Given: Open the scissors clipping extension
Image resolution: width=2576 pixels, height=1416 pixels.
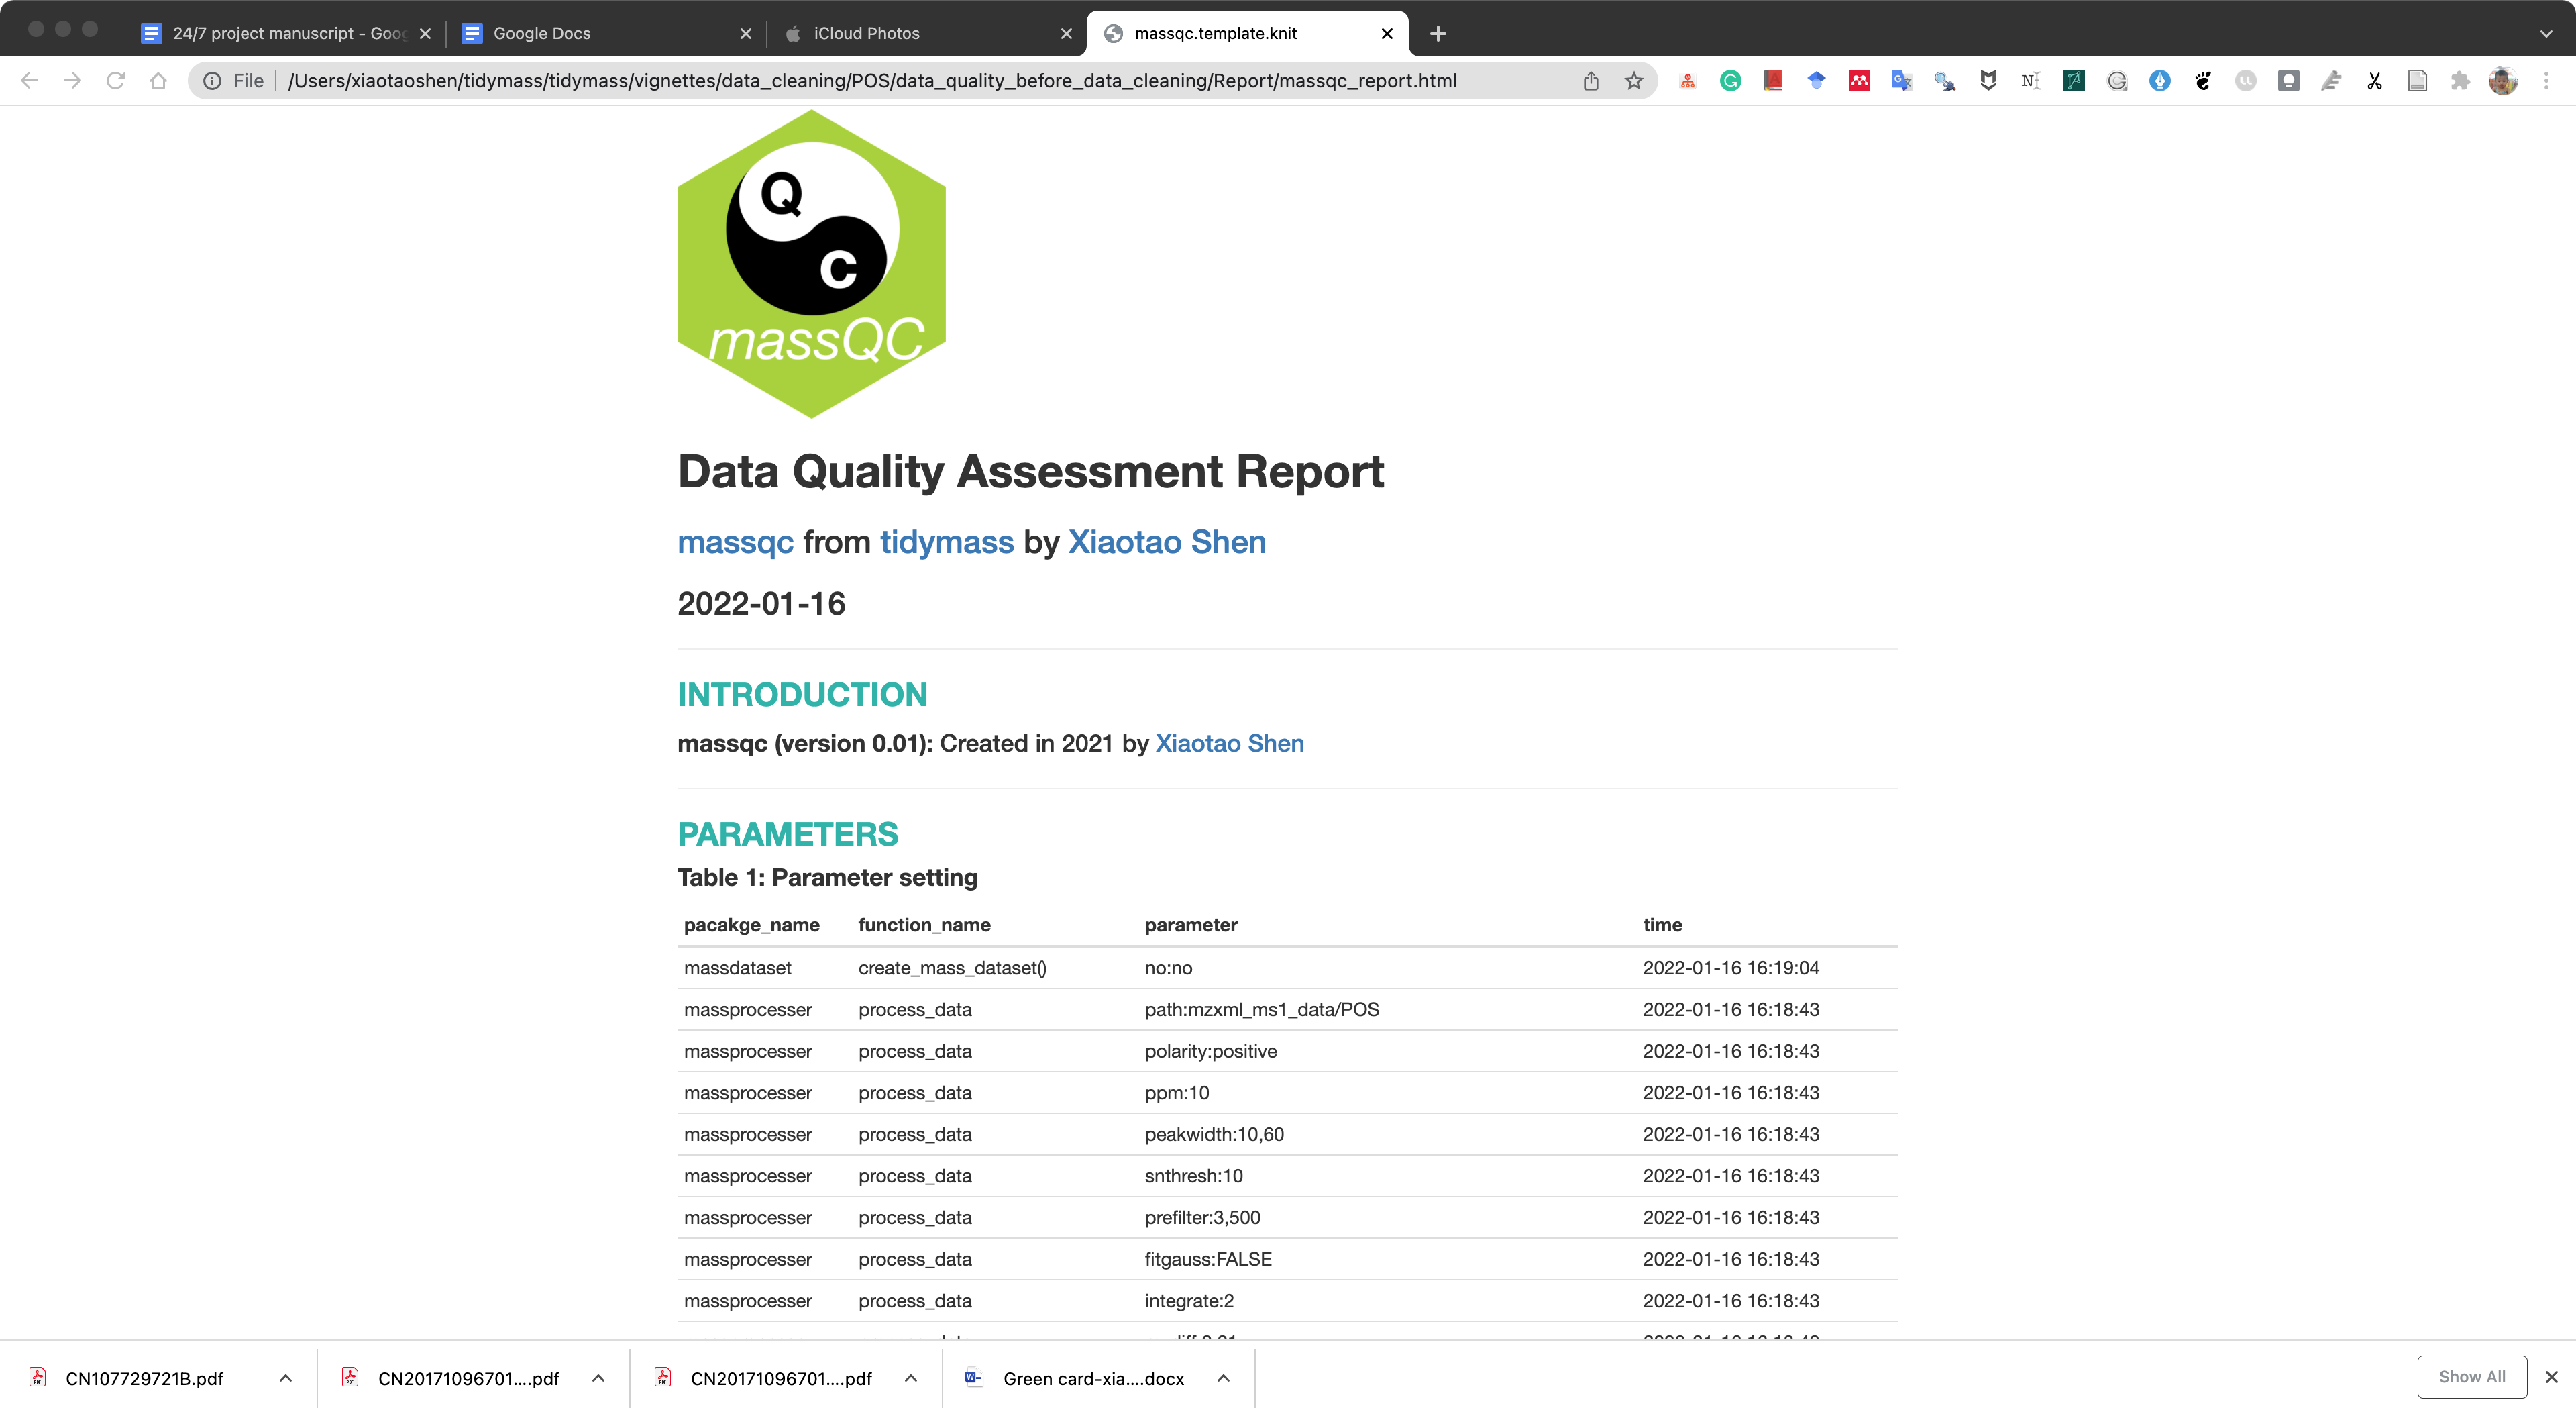Looking at the screenshot, I should click(2374, 81).
